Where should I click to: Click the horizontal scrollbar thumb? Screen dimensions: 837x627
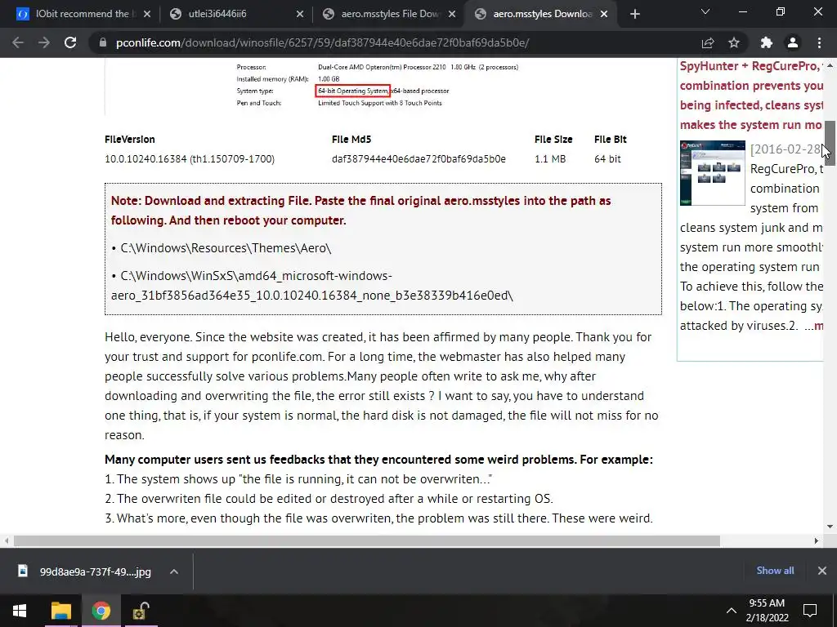point(367,540)
